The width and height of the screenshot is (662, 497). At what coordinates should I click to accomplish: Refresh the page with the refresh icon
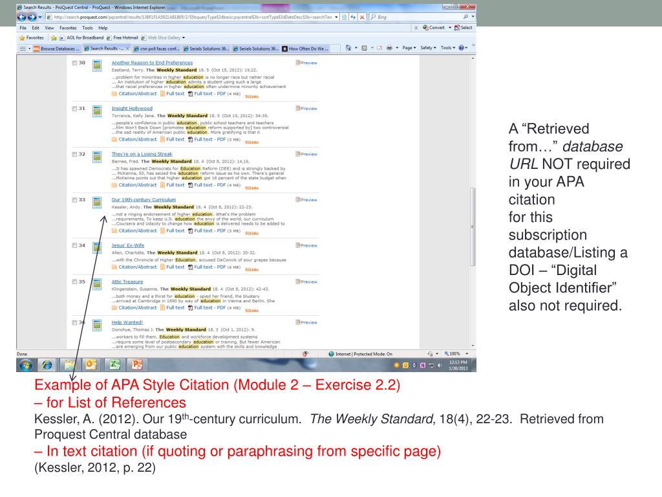coord(353,17)
